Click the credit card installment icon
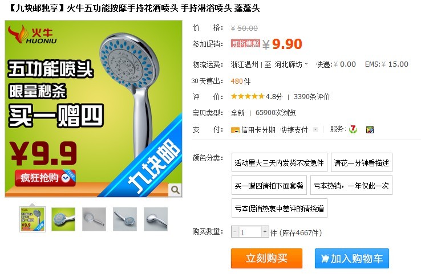This screenshot has height=274, width=421. 235,130
